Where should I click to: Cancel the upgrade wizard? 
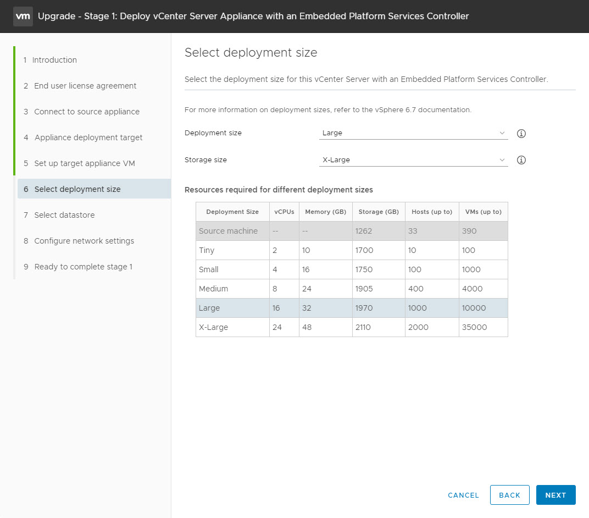click(x=463, y=495)
